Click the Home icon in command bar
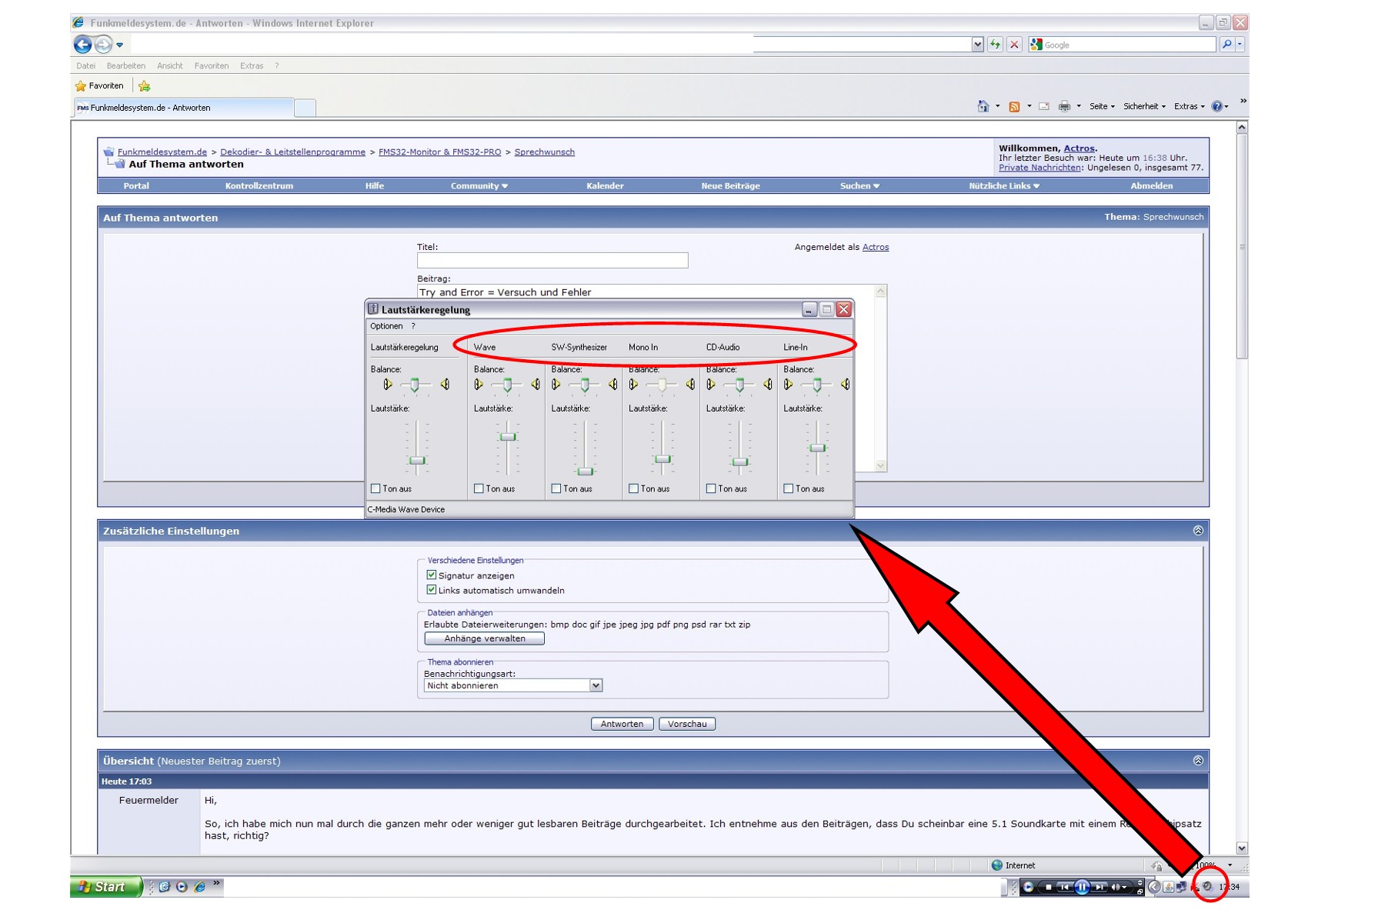This screenshot has height=923, width=1385. pos(983,107)
